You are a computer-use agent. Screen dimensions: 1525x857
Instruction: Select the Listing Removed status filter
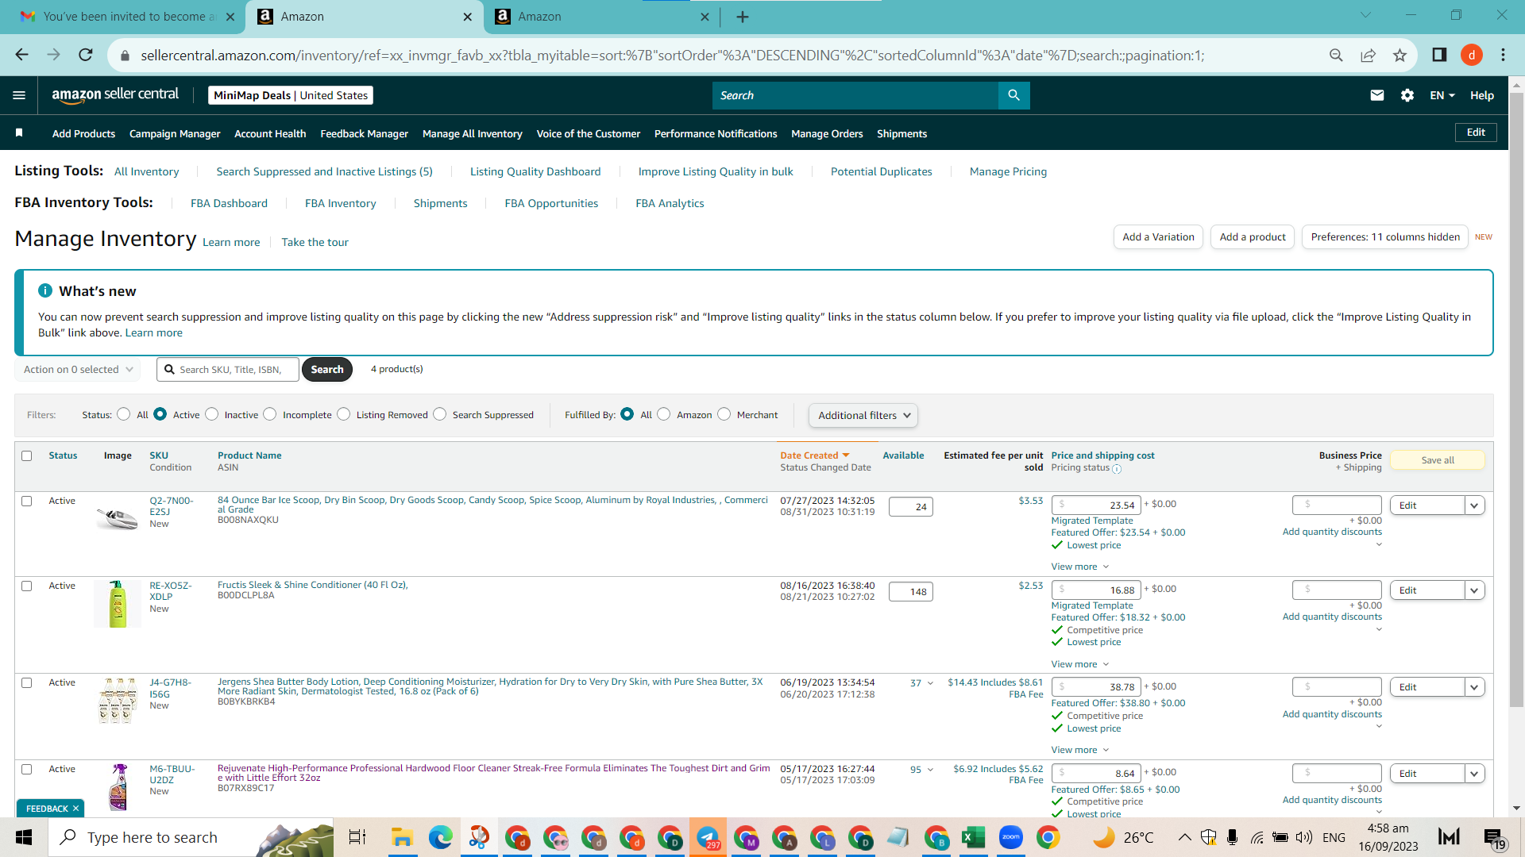[343, 414]
